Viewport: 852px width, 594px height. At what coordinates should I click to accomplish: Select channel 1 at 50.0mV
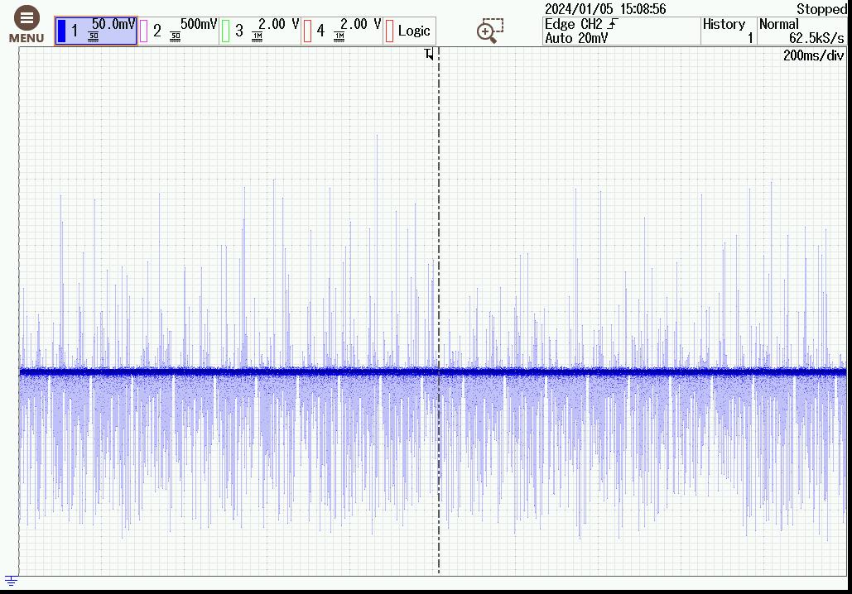pos(96,31)
